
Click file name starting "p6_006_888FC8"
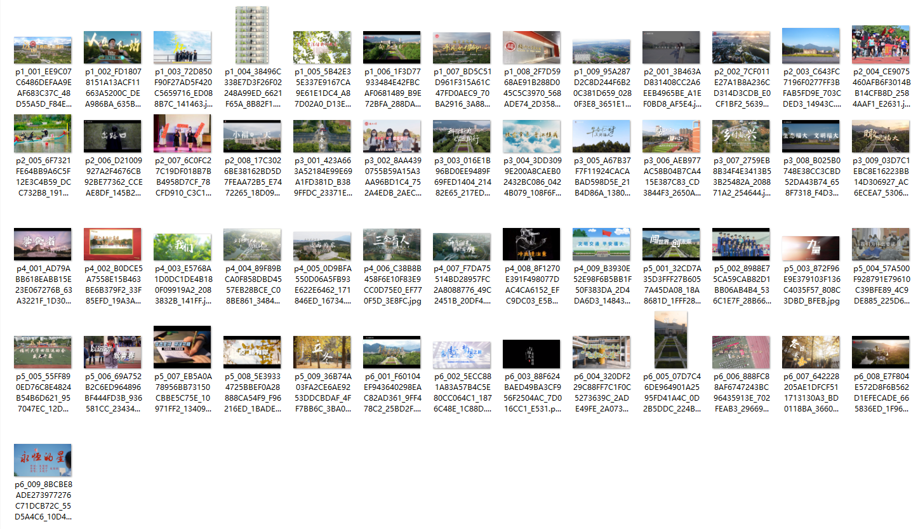pos(741,393)
